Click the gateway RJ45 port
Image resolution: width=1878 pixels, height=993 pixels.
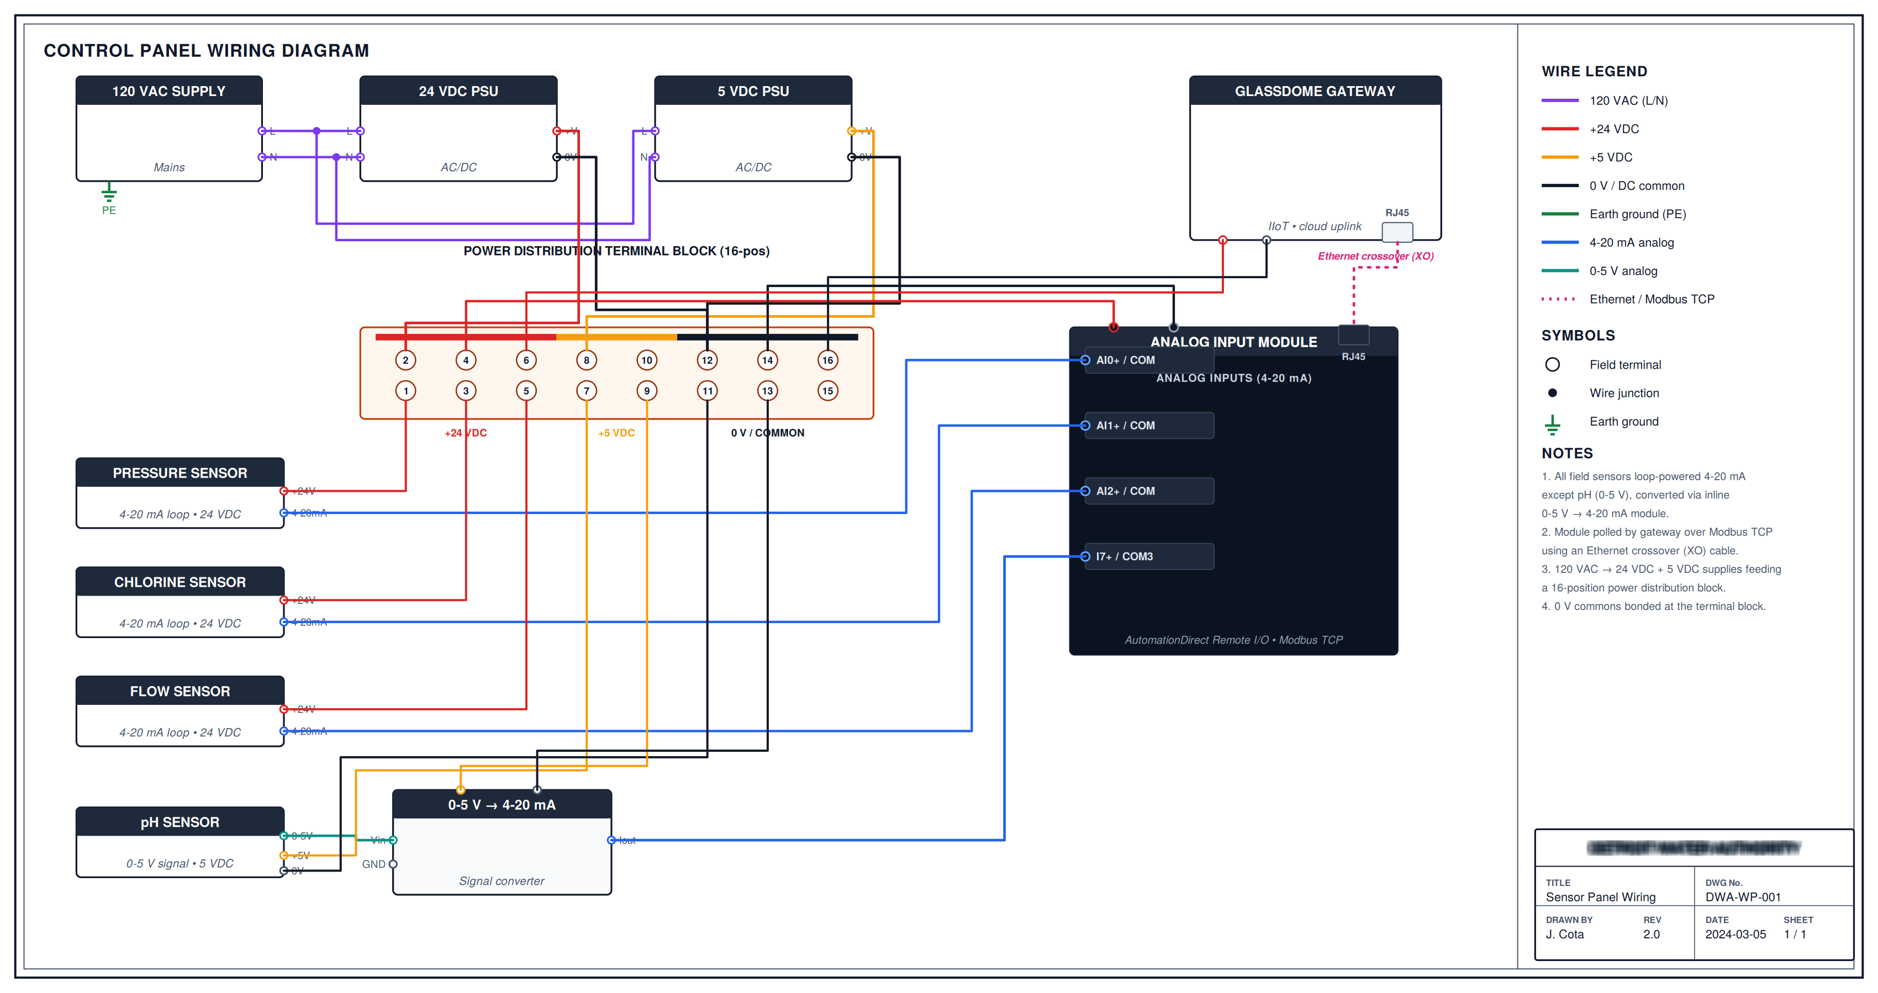tap(1397, 232)
